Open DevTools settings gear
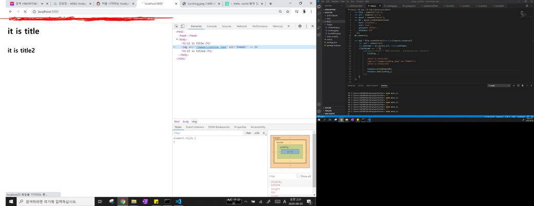Image resolution: width=534 pixels, height=206 pixels. [300, 26]
